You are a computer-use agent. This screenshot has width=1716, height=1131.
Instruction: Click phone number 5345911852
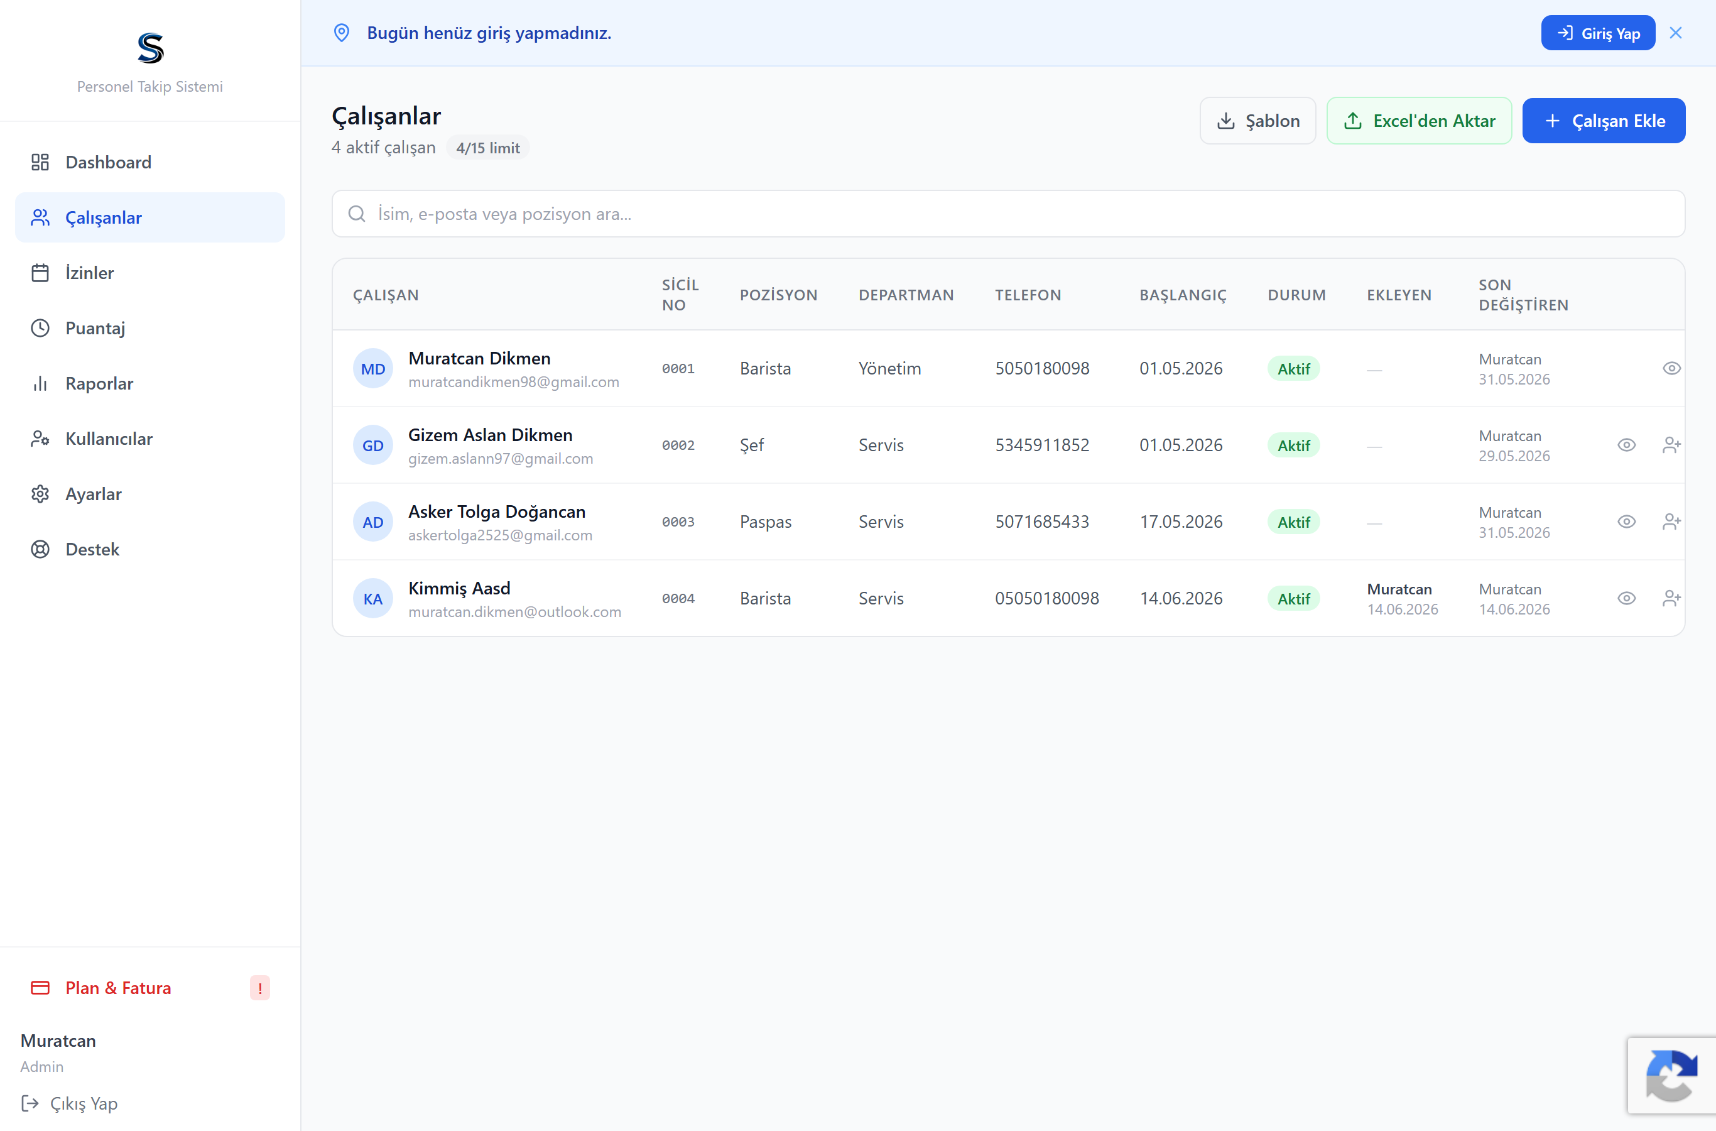coord(1042,445)
